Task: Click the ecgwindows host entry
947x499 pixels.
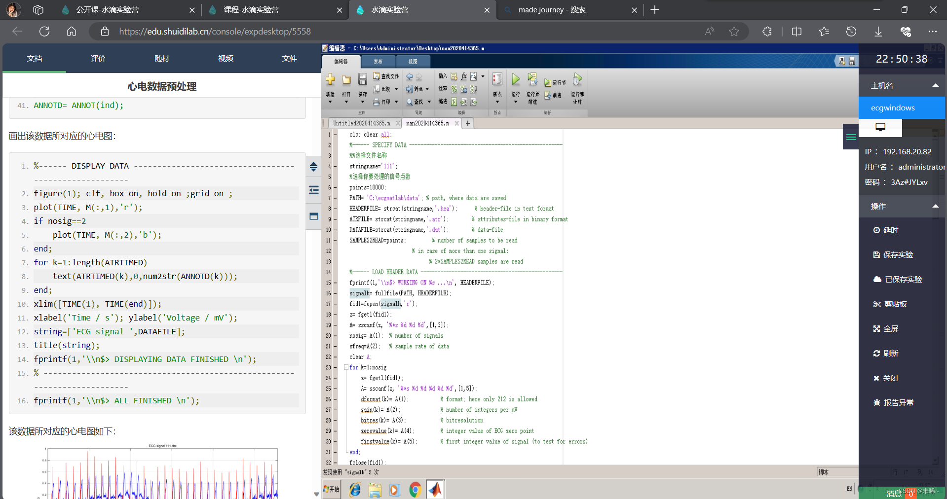Action: tap(902, 108)
